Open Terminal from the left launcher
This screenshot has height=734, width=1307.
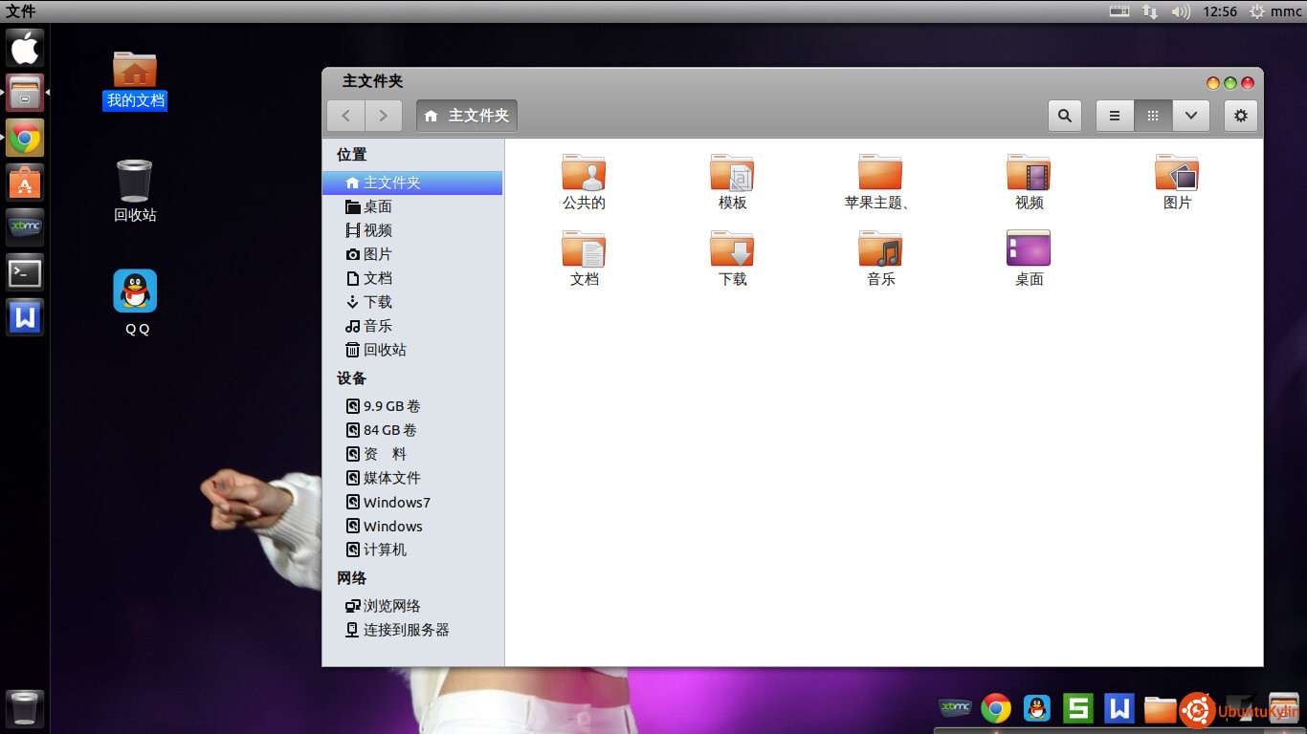pos(25,273)
